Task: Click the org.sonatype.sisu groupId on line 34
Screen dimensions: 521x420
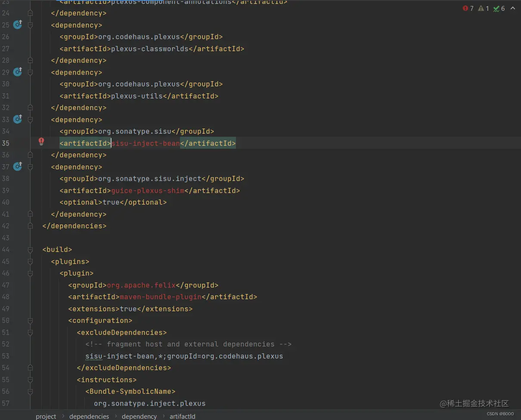Action: coord(135,131)
